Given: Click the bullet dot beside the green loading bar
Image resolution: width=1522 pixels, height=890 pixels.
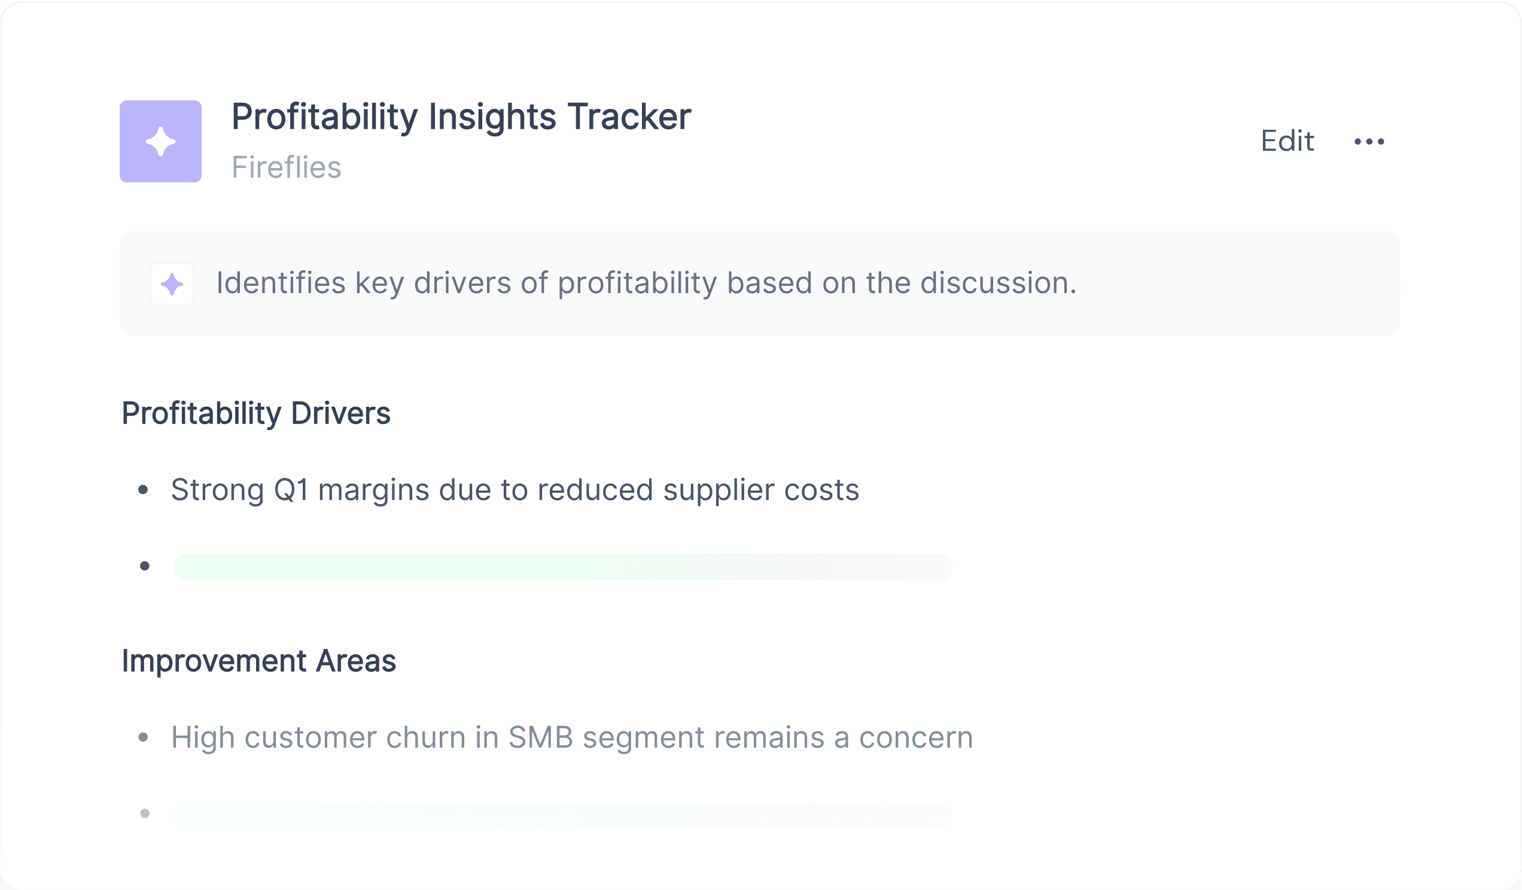Looking at the screenshot, I should (x=145, y=566).
